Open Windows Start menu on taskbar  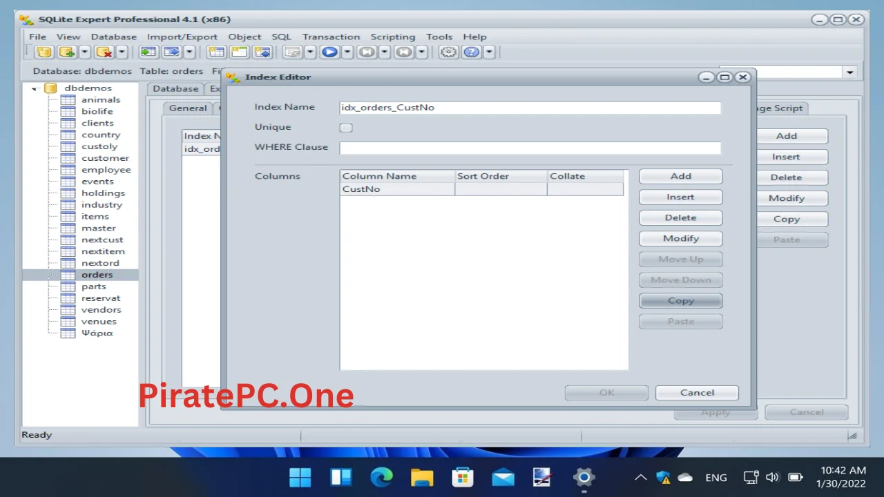[300, 477]
